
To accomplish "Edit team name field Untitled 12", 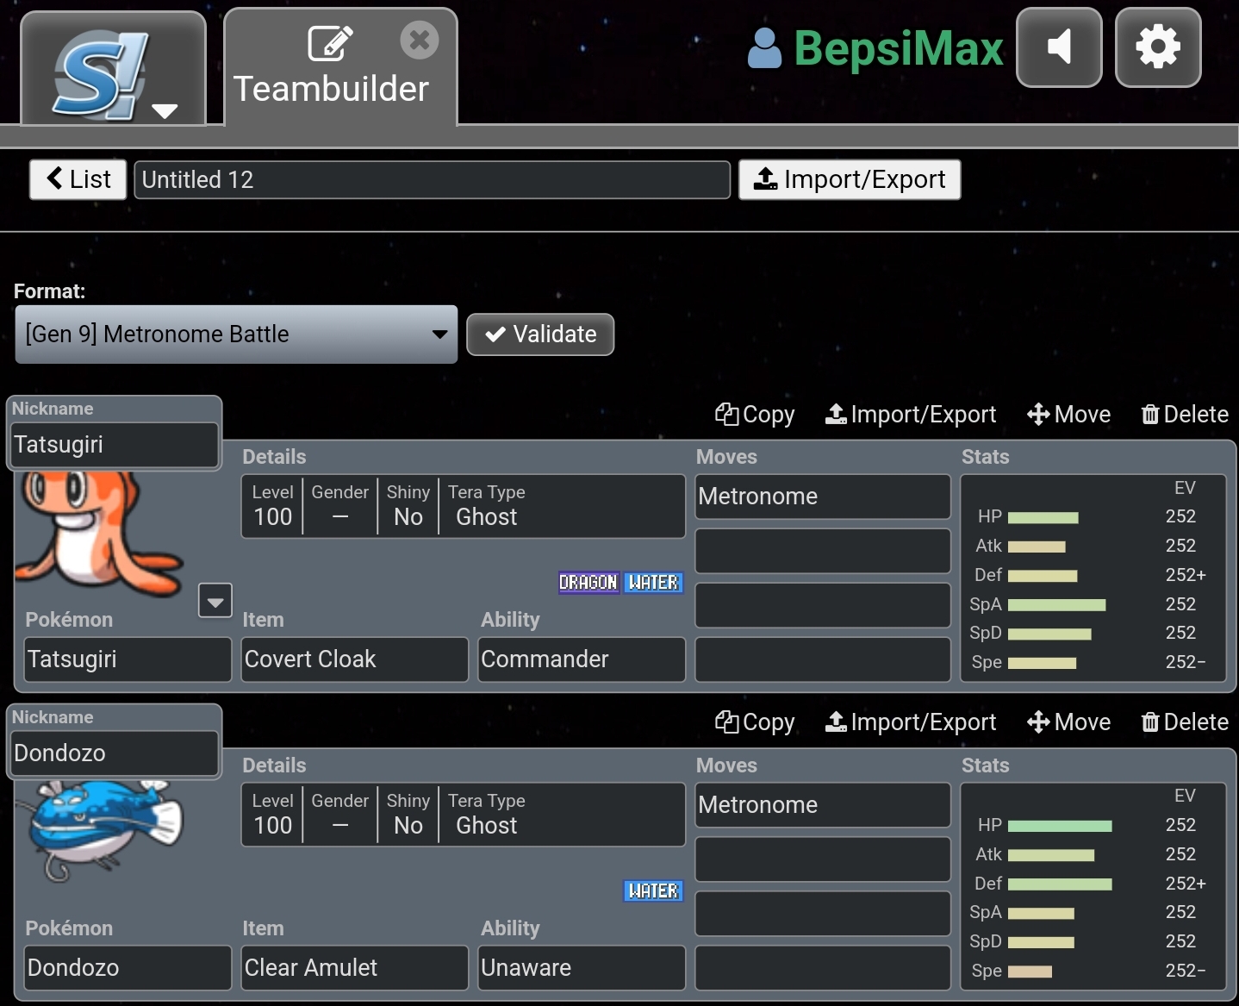I will 432,179.
